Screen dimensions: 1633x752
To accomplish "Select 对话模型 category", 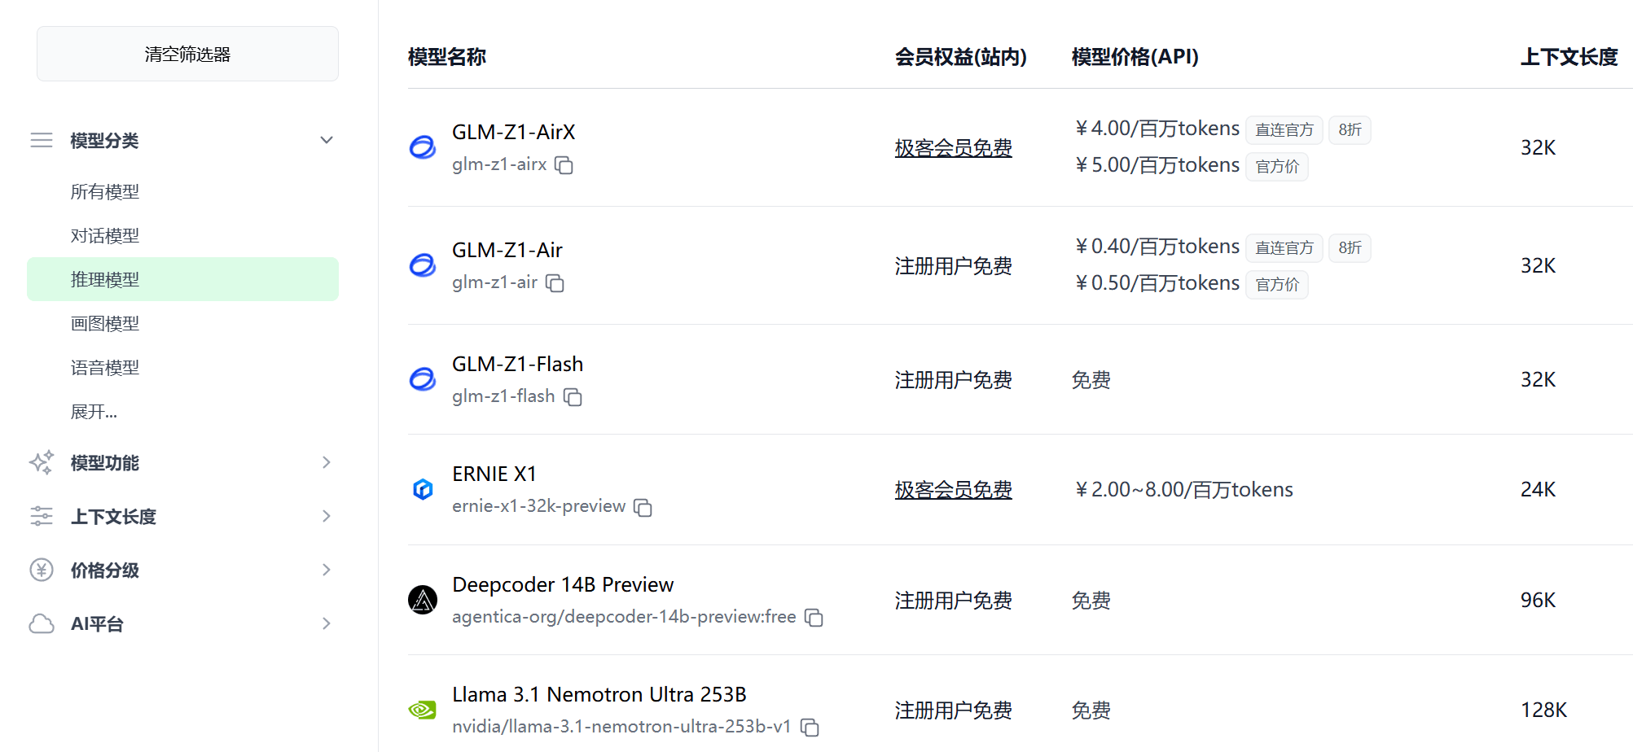I will click(x=105, y=236).
